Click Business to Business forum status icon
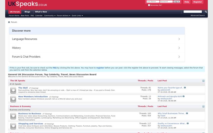The width and height of the screenshot is (213, 133). point(13,116)
